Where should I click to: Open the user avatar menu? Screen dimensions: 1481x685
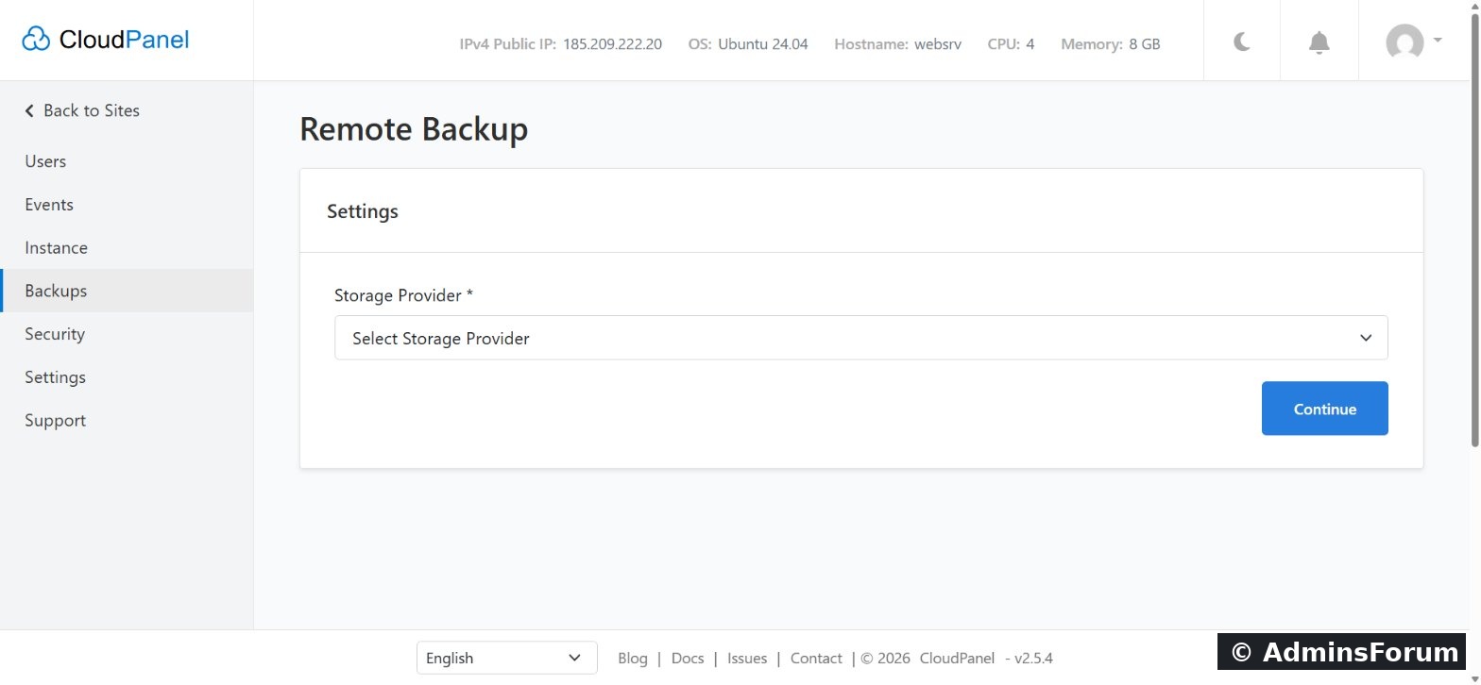point(1413,42)
